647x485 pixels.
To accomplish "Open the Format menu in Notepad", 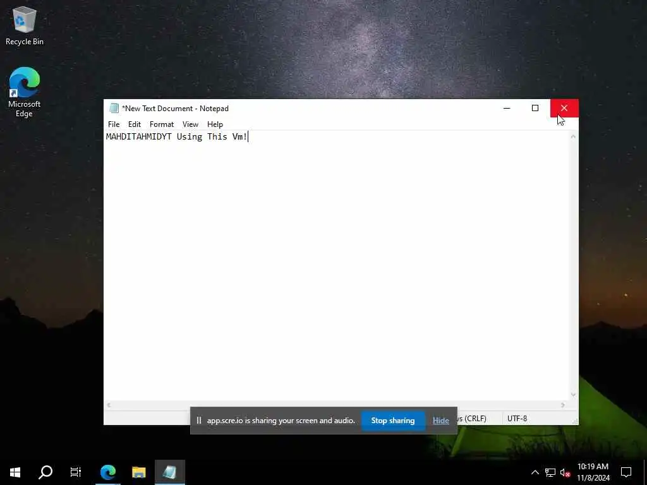I will (x=161, y=124).
